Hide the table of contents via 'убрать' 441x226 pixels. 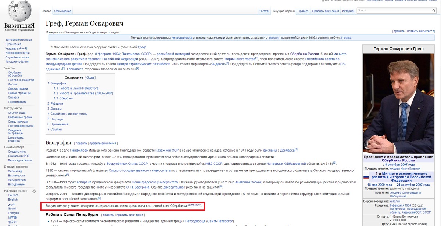pos(90,77)
